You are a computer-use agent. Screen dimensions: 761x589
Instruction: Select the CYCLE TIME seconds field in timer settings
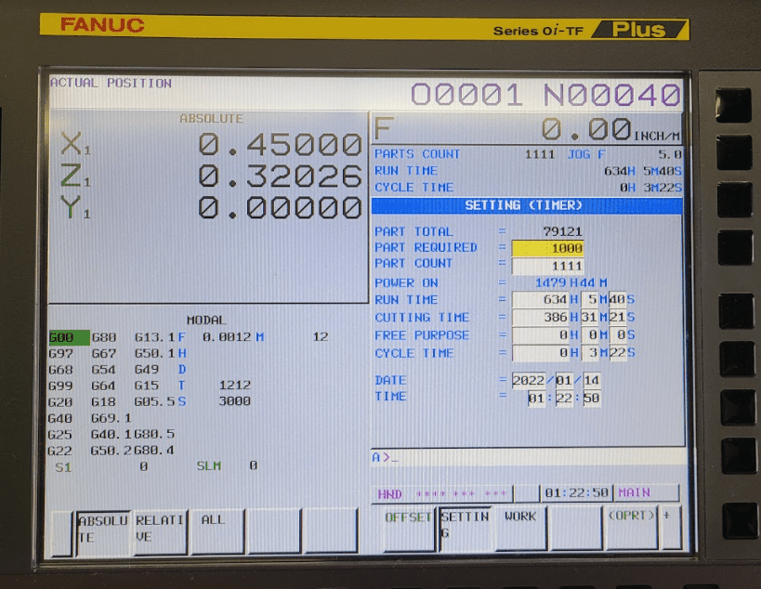(617, 353)
